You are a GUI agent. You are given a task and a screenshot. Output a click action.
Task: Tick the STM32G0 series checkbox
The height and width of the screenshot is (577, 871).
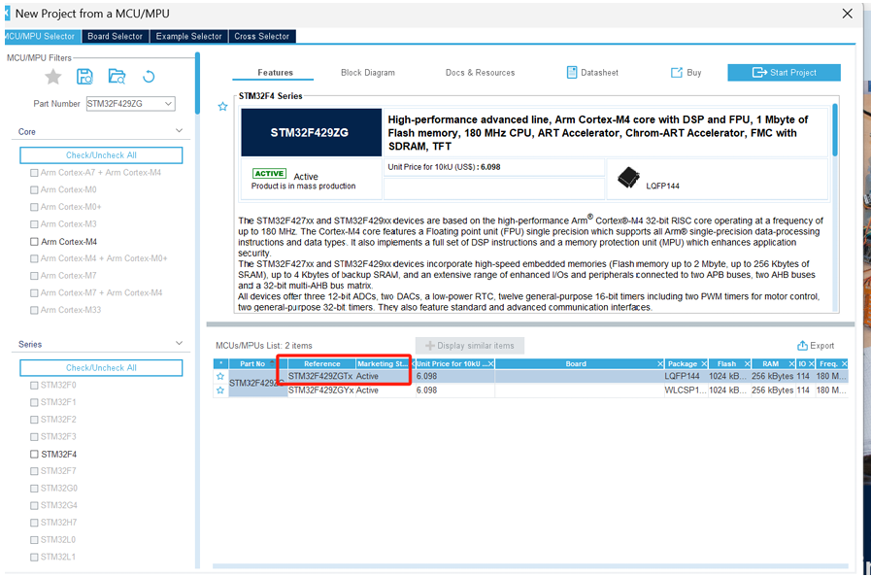click(x=34, y=488)
